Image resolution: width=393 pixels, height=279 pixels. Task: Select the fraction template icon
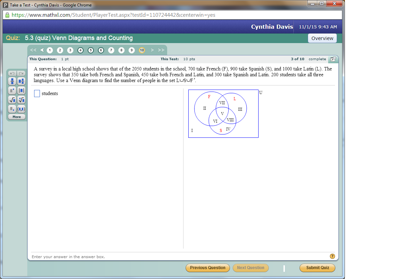click(x=12, y=81)
